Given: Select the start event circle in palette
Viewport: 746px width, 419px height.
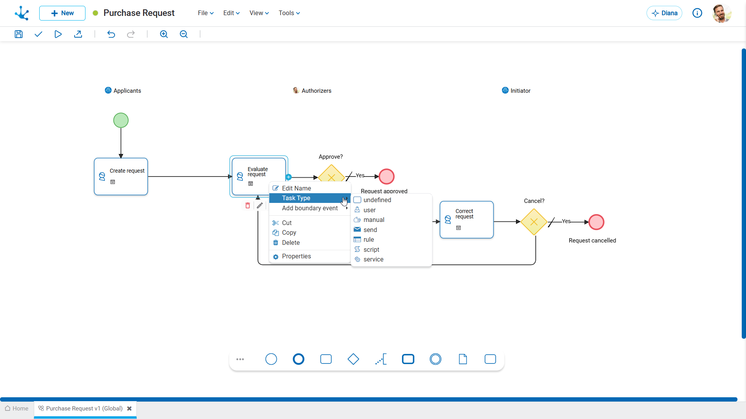Looking at the screenshot, I should 271,359.
